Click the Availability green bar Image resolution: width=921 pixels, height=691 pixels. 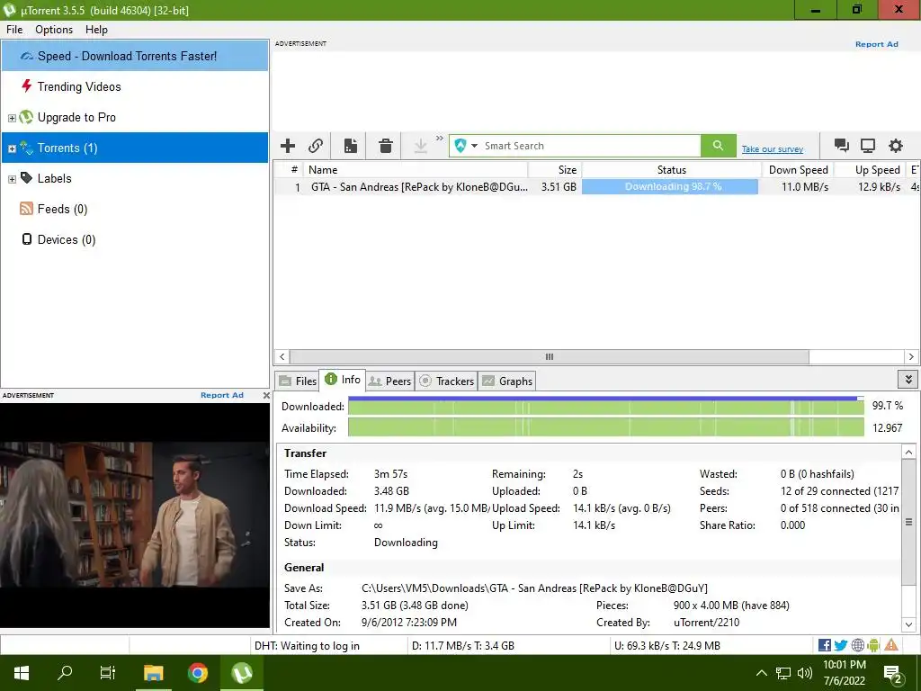point(605,427)
